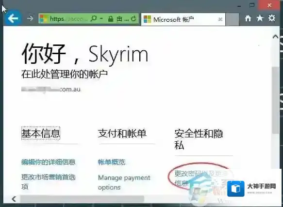
Task: Click the search magnifier in address bar
Action: click(94, 18)
